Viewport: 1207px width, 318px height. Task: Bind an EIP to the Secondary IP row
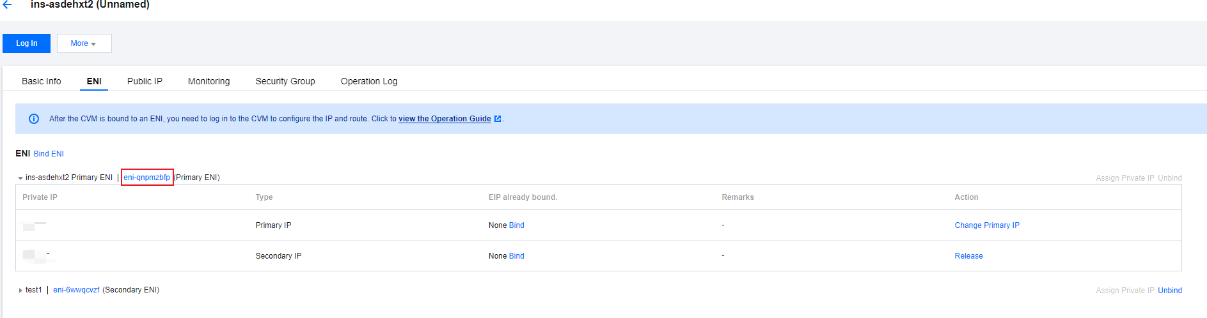pos(516,256)
